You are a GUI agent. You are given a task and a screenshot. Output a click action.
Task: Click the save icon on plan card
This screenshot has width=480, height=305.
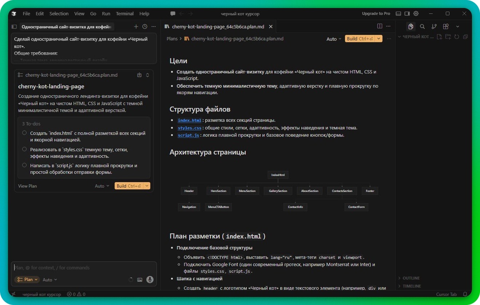point(139,75)
